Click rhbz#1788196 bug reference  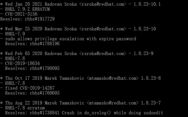tap(44, 43)
